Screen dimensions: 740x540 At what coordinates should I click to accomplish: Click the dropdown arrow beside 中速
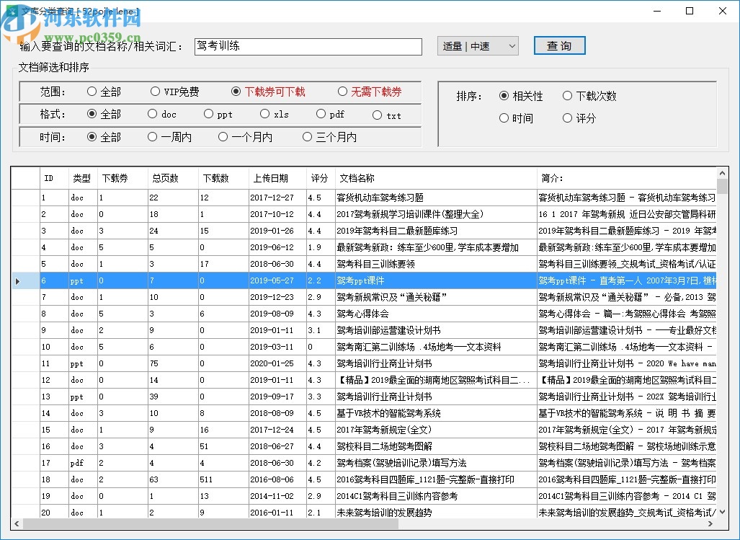pyautogui.click(x=512, y=45)
